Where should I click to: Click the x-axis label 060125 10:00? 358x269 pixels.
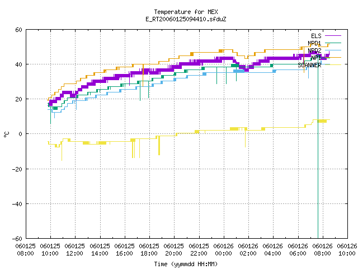pos(50,250)
